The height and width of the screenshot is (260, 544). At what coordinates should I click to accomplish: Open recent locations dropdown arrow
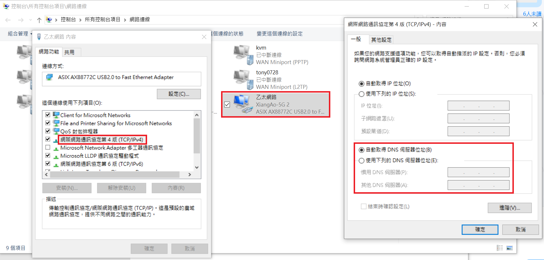click(30, 20)
